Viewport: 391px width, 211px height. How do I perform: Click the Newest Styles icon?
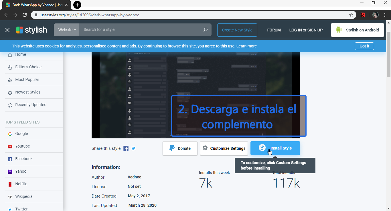[10, 92]
